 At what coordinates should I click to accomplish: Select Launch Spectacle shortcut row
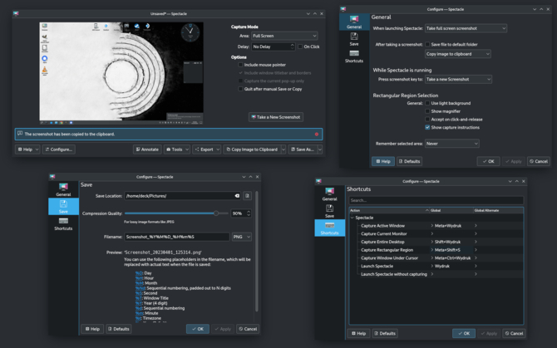436,266
